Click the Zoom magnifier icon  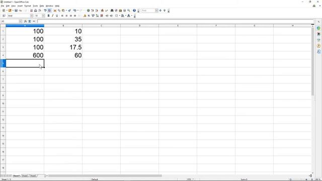click(129, 11)
